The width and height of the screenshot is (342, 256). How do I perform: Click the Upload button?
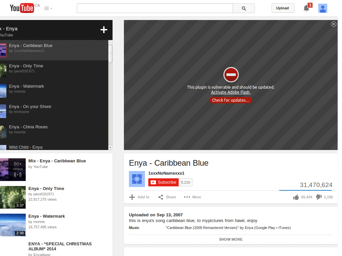click(283, 8)
